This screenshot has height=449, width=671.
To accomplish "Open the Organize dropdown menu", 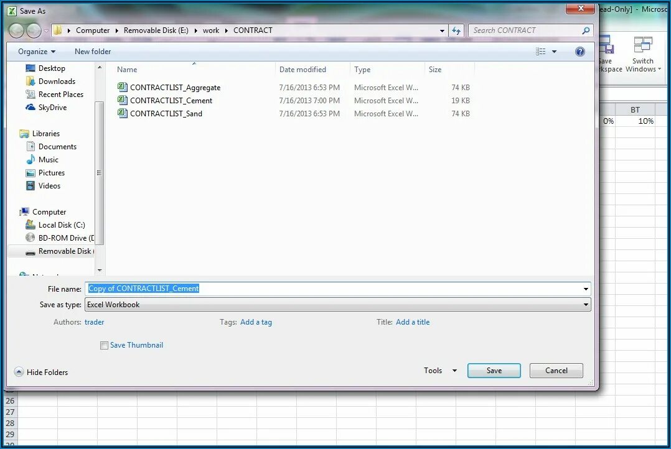I will click(x=37, y=52).
